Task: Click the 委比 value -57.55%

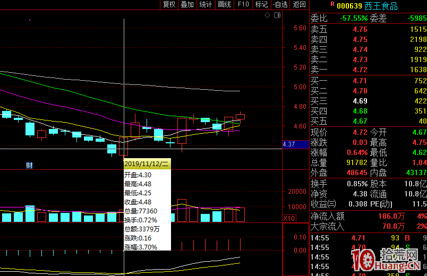Action: [354, 18]
